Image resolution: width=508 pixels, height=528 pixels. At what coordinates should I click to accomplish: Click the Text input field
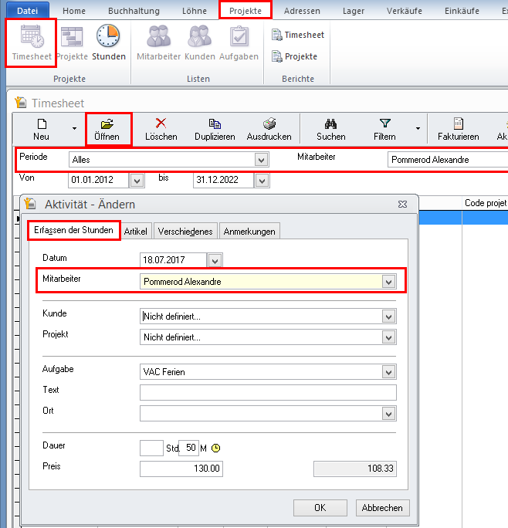[268, 393]
